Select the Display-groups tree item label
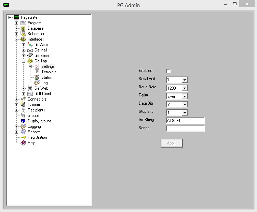Viewport: 257px width, 212px height. click(40, 121)
